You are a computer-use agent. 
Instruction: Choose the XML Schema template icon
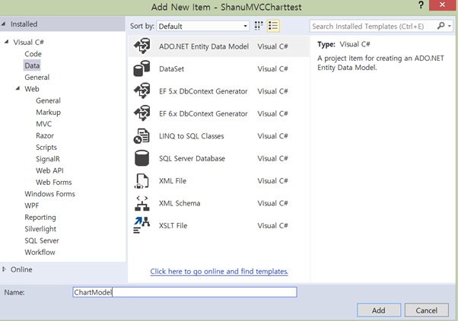(x=142, y=203)
